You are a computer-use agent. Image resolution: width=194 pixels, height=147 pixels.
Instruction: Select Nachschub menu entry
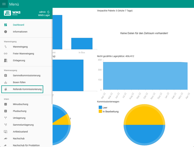pos(19,138)
